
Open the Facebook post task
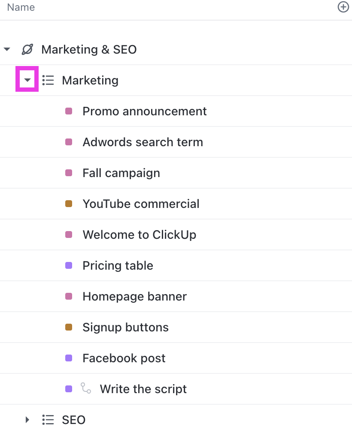(124, 358)
